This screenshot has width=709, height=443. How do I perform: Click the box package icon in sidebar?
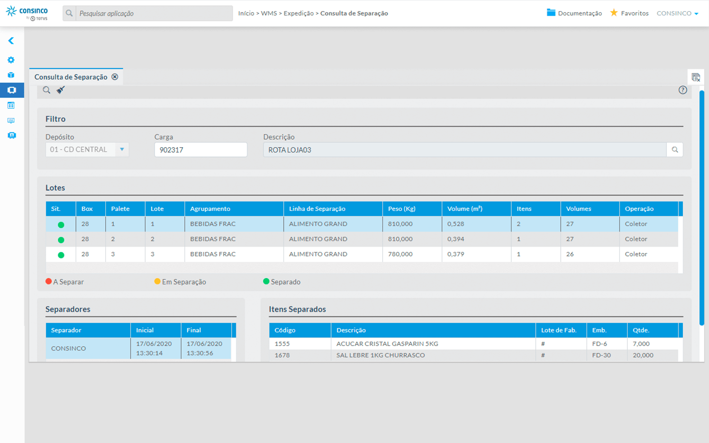[x=11, y=75]
